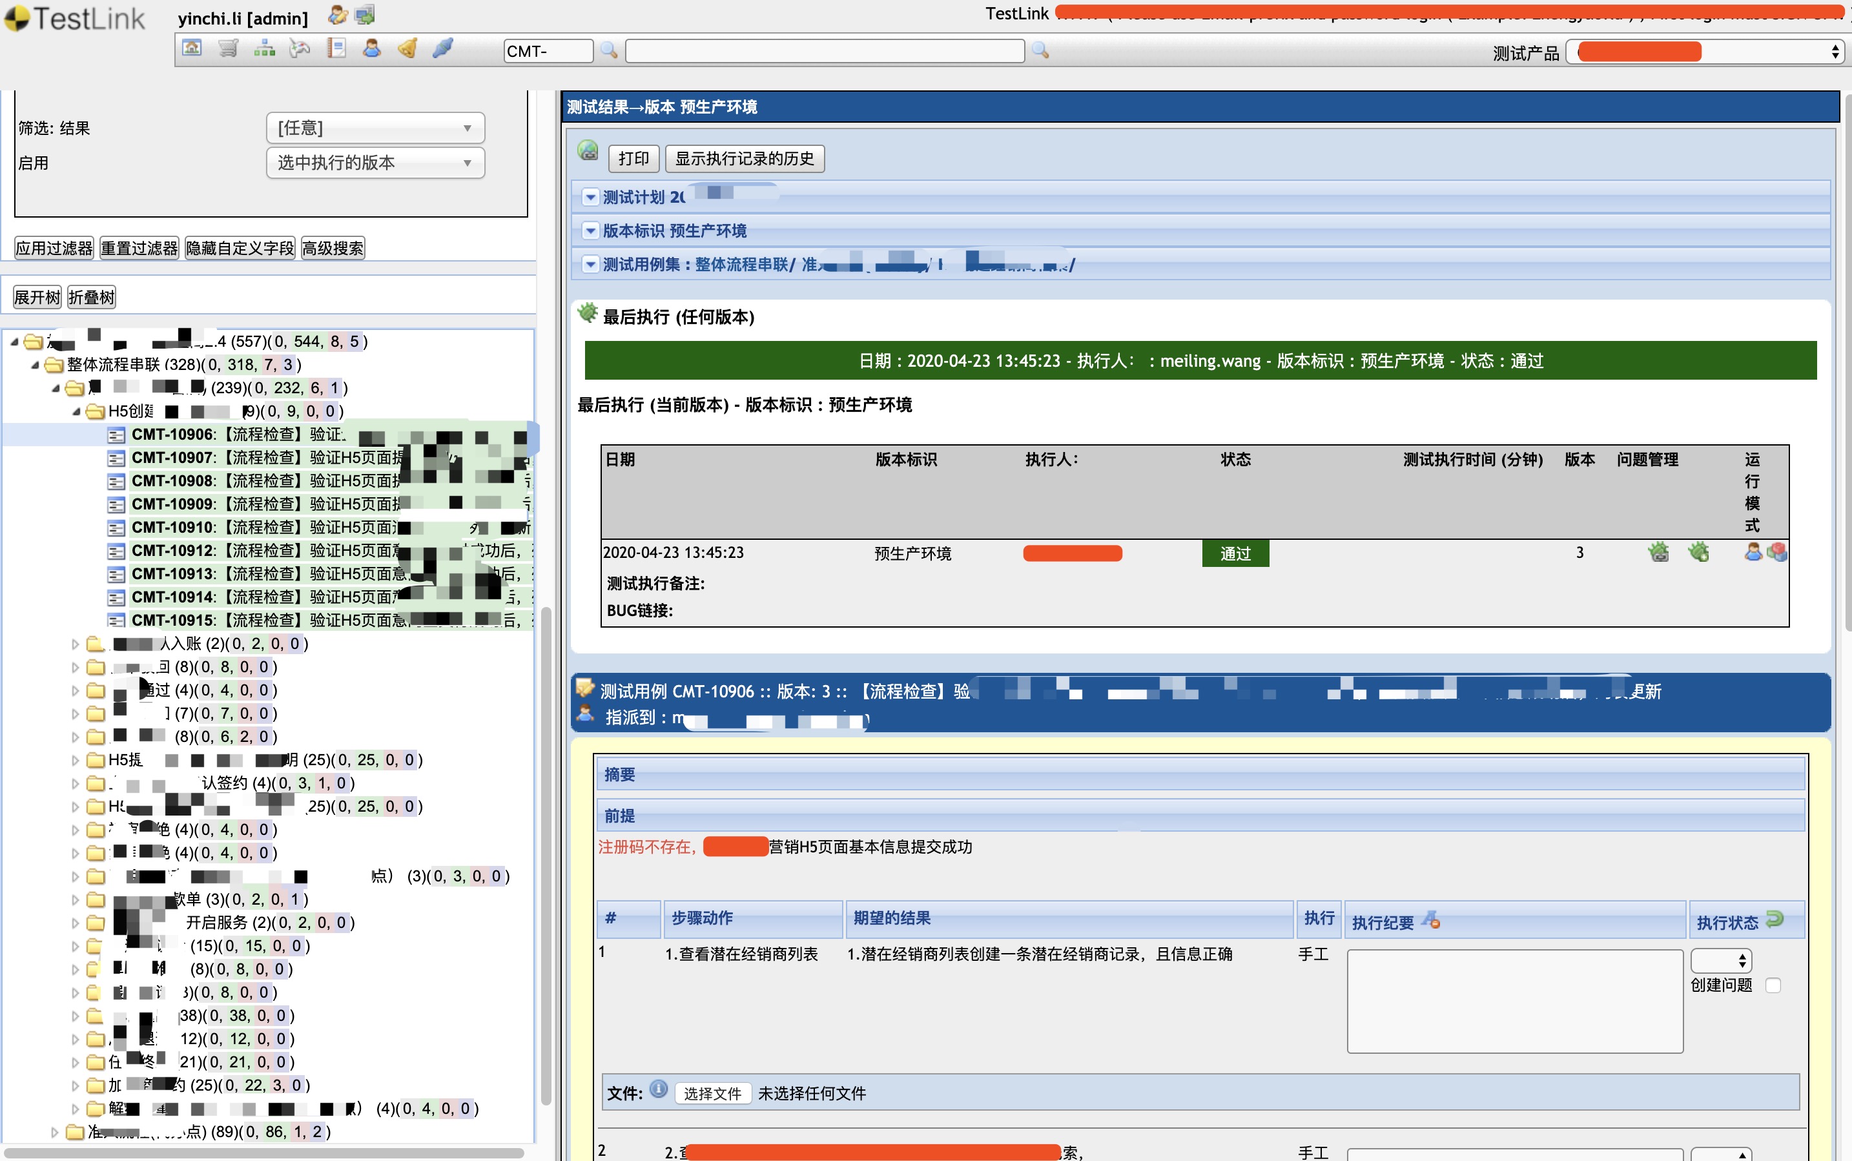Click the shopping cart requirements icon
Screen dimensions: 1852x1161
pos(228,49)
